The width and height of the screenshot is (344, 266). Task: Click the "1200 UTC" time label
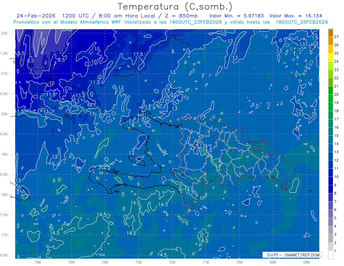76,16
